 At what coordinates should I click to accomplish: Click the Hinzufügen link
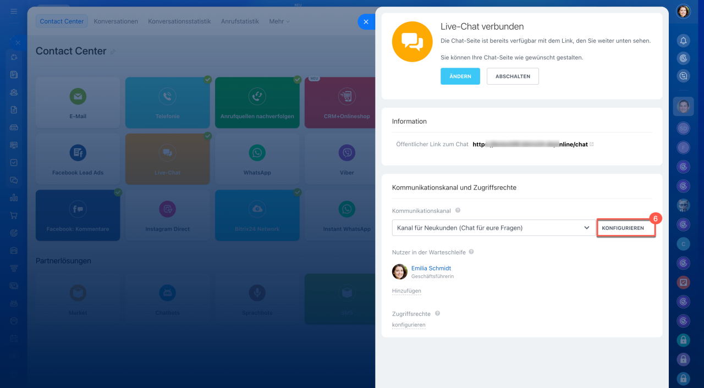(x=406, y=291)
